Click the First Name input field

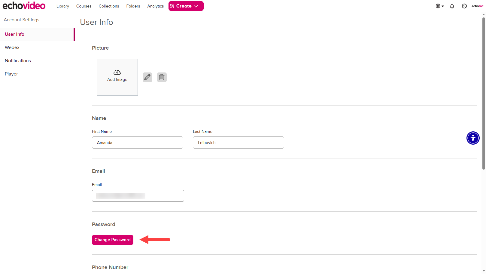137,143
